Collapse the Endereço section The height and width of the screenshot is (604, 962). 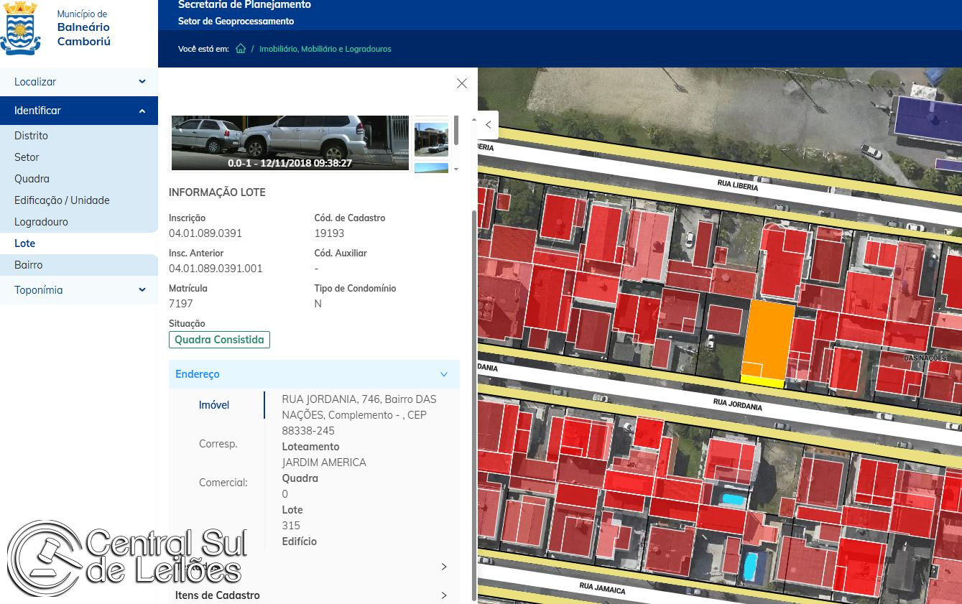point(314,374)
